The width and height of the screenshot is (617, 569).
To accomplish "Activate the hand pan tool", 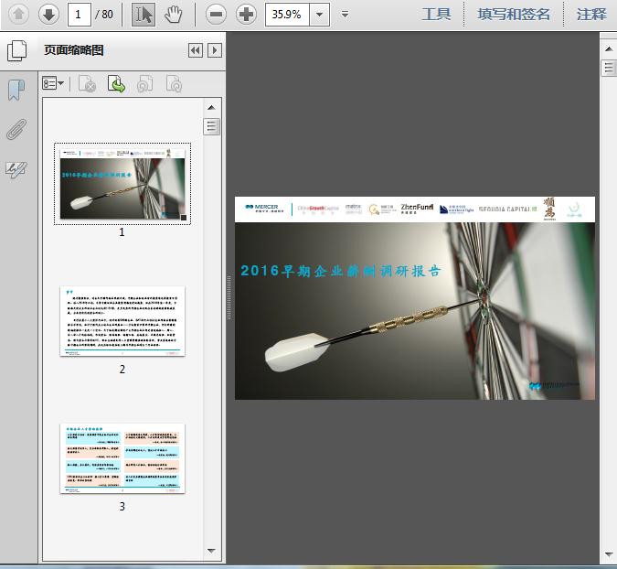I will [174, 14].
